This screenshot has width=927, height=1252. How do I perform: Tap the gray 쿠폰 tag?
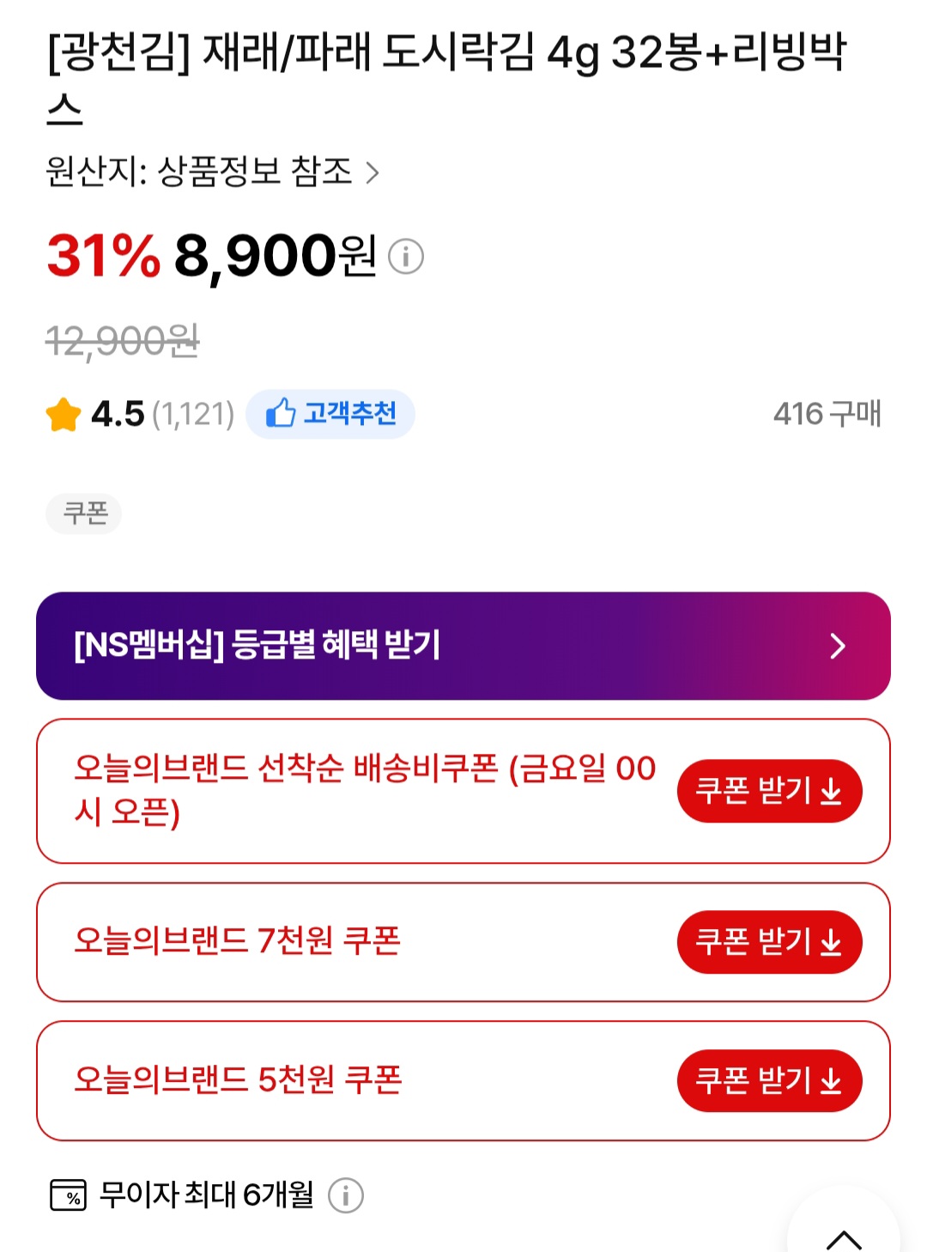[84, 514]
